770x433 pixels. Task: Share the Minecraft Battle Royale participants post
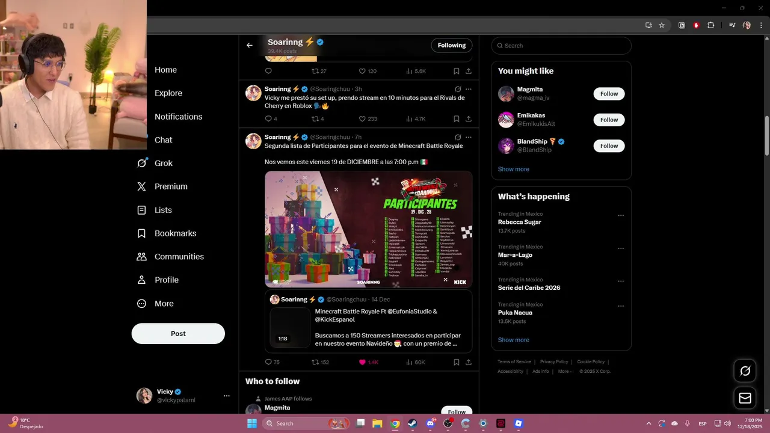point(469,362)
